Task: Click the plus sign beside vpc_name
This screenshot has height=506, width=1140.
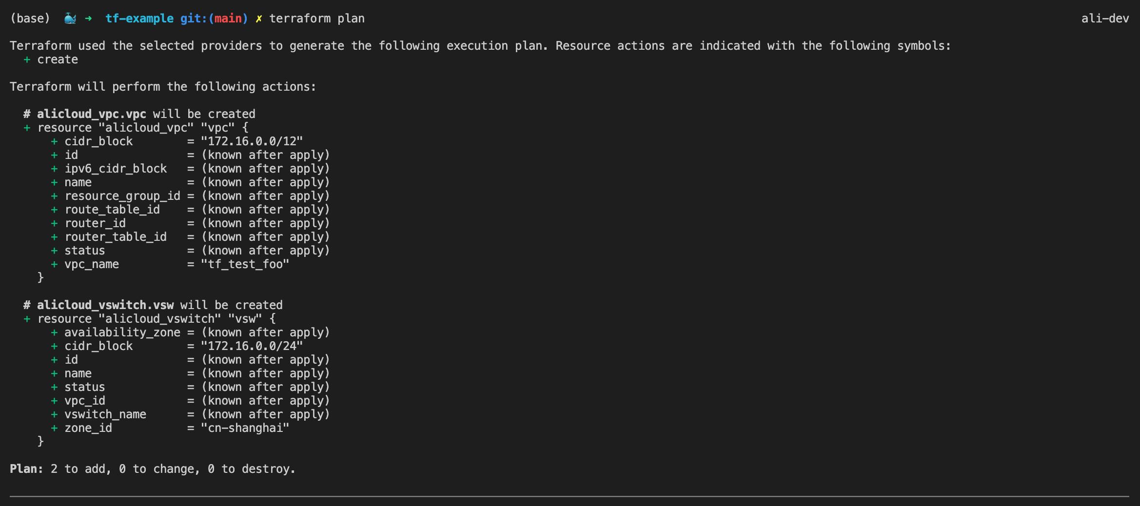Action: (54, 264)
